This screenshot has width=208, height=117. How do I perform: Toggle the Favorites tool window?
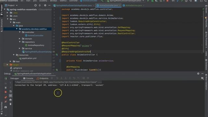click(2, 108)
